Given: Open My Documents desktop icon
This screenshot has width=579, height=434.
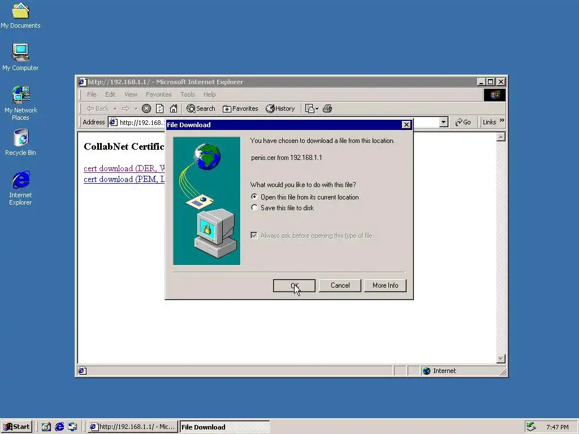Looking at the screenshot, I should 20,15.
